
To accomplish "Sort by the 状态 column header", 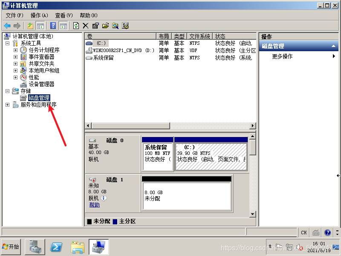I will (x=234, y=36).
